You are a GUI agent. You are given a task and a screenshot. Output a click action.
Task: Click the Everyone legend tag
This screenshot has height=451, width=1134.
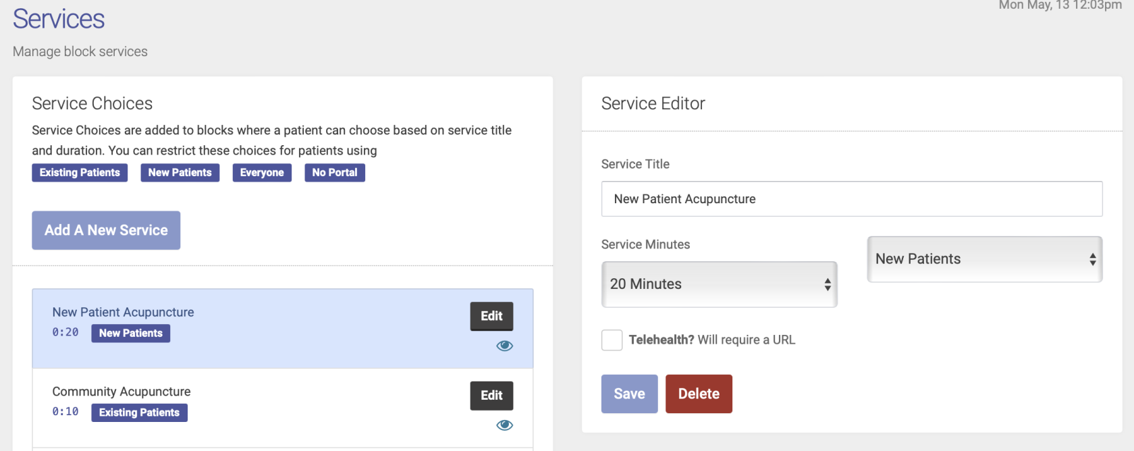262,173
